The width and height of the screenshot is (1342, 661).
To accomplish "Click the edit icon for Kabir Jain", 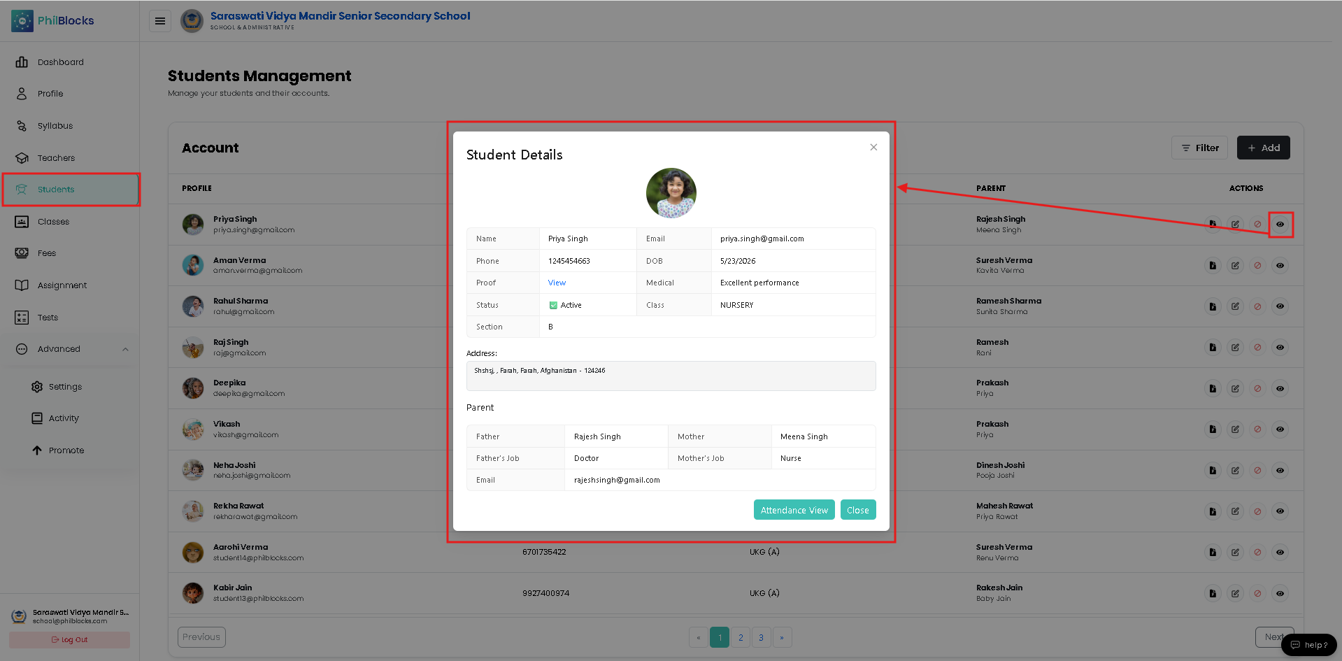I will 1235,593.
